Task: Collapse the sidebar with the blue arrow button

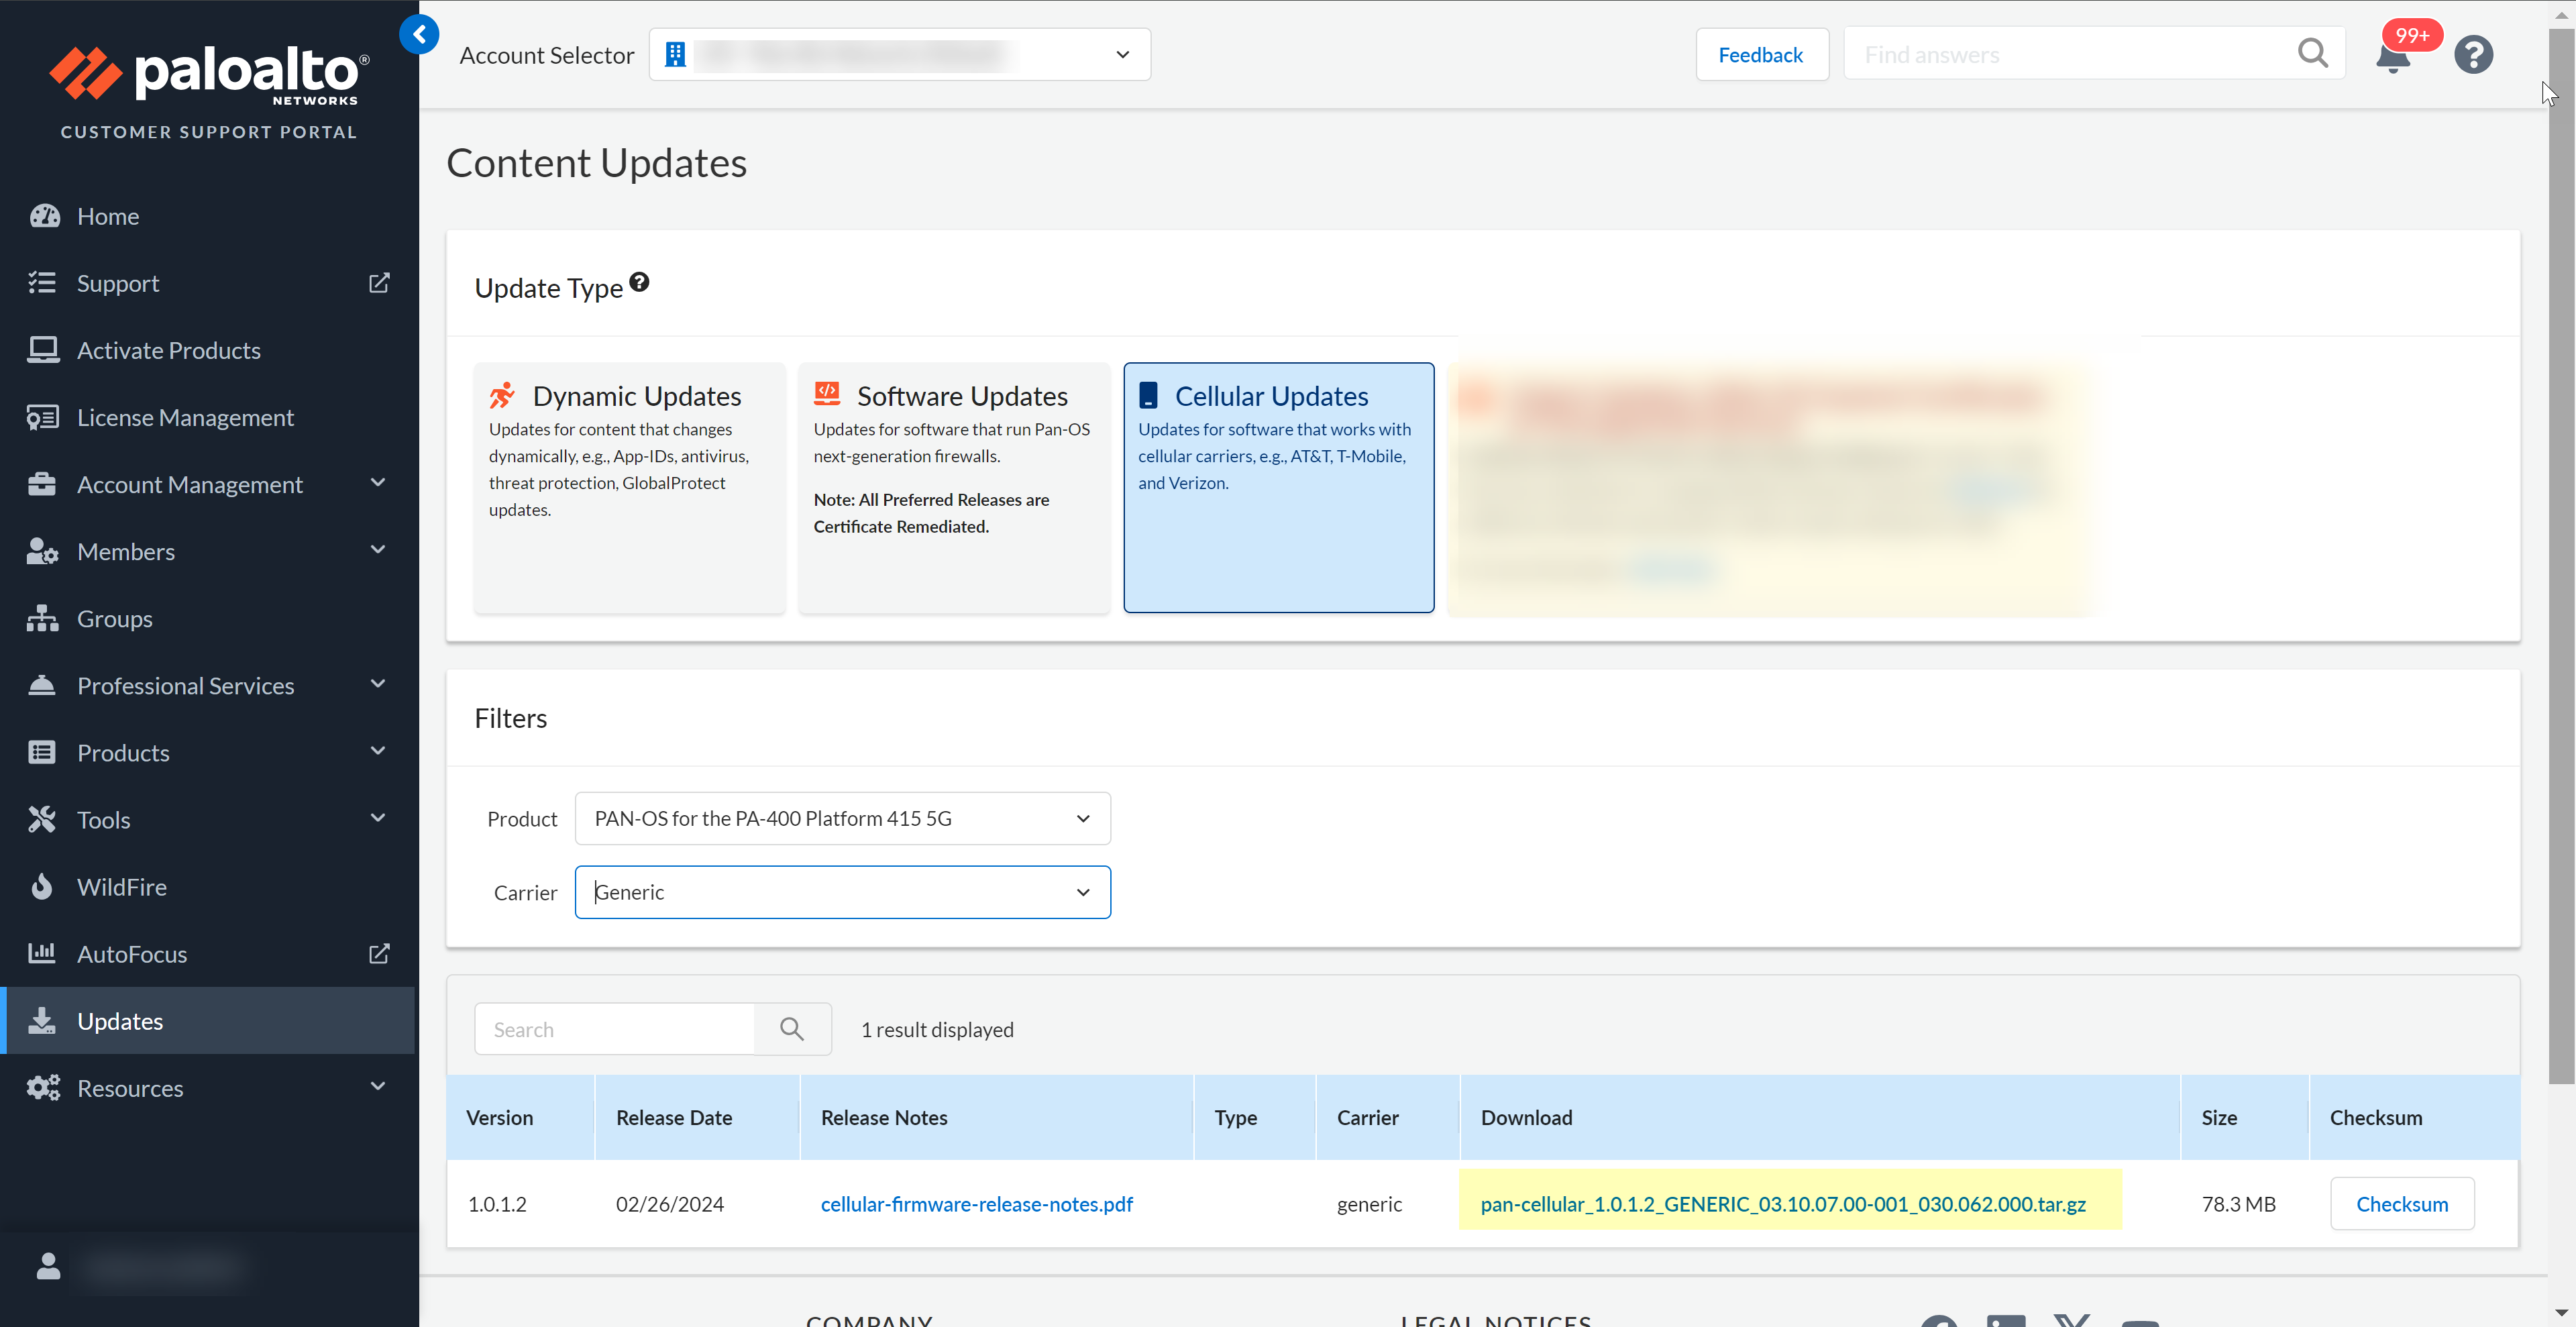Action: pos(419,35)
